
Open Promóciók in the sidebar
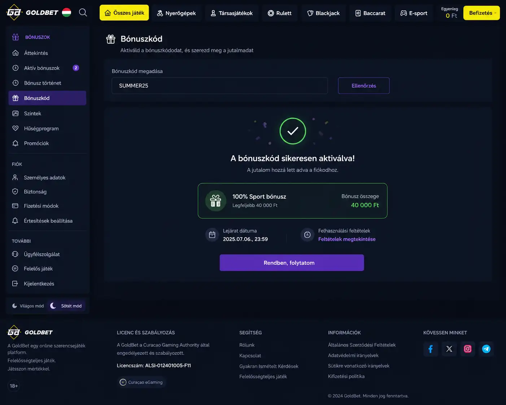click(47, 143)
